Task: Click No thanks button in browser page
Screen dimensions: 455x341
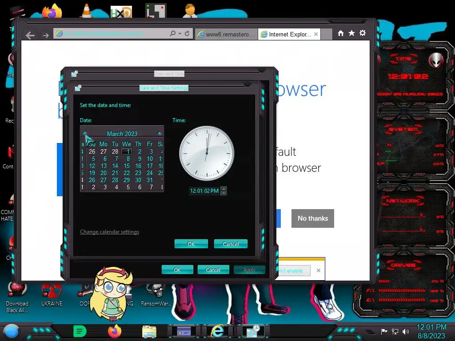Action: click(313, 218)
